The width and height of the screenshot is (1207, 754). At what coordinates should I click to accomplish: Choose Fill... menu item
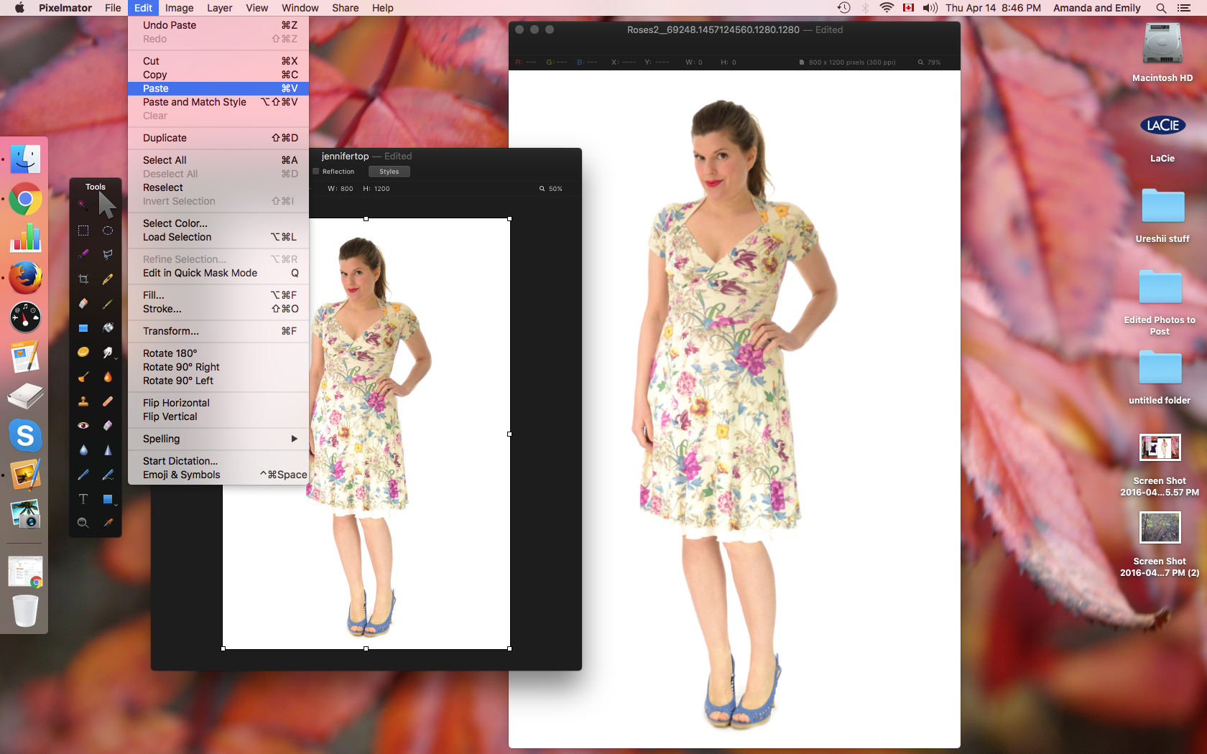[x=218, y=295]
